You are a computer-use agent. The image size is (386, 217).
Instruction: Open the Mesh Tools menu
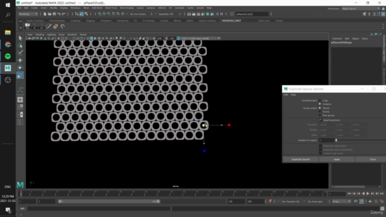tap(111, 8)
